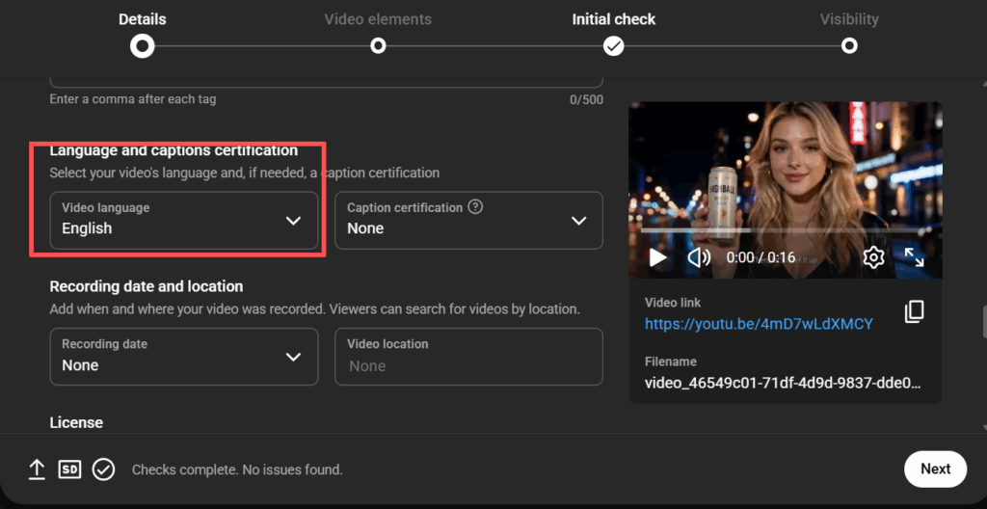Play the video preview
The height and width of the screenshot is (509, 987).
point(658,257)
